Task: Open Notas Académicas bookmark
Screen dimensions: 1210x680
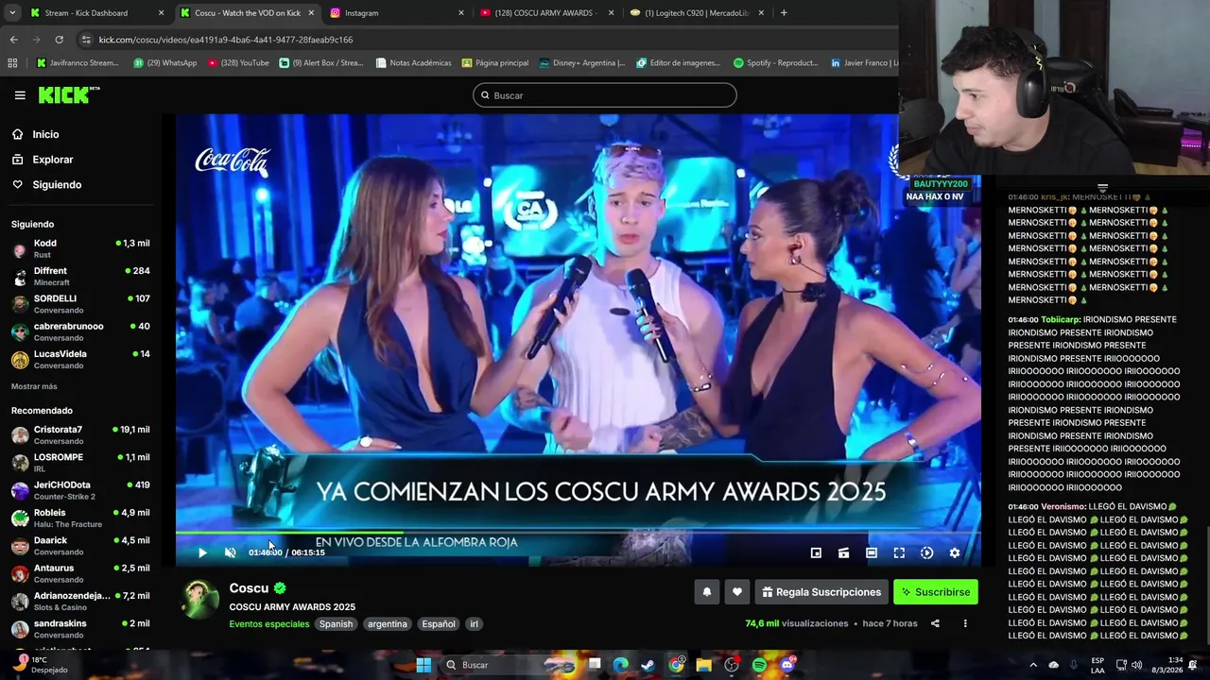Action: 413,63
